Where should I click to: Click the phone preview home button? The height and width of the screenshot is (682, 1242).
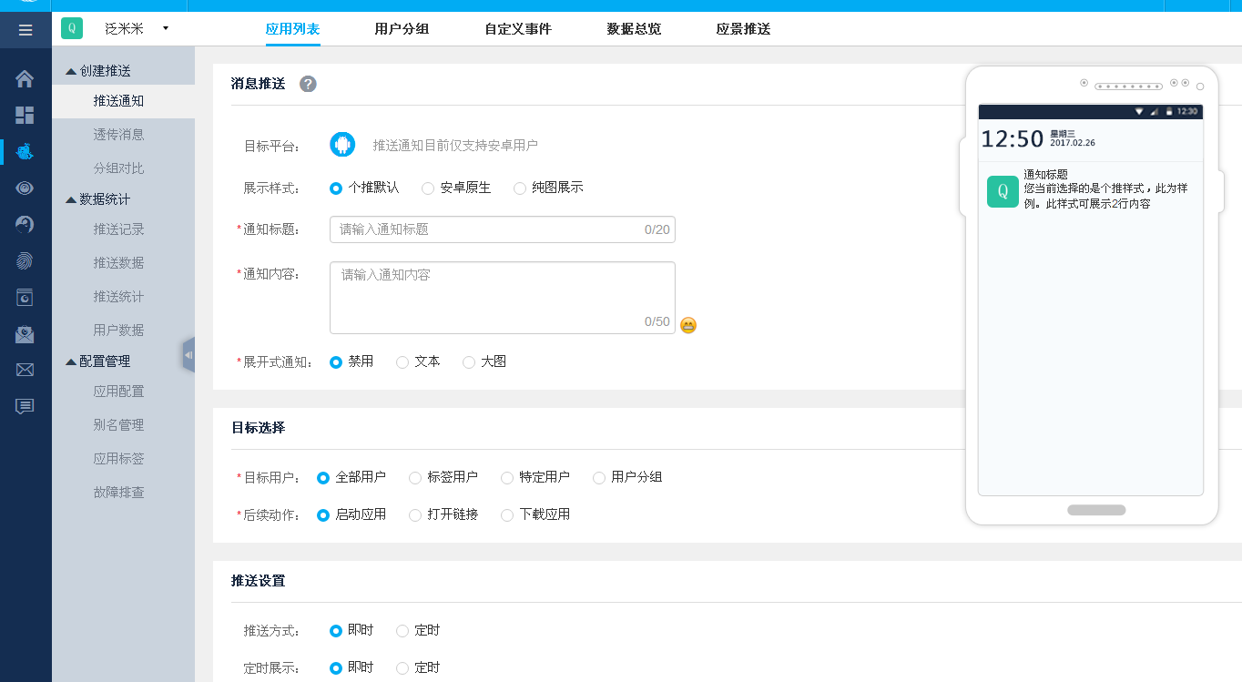[1096, 510]
